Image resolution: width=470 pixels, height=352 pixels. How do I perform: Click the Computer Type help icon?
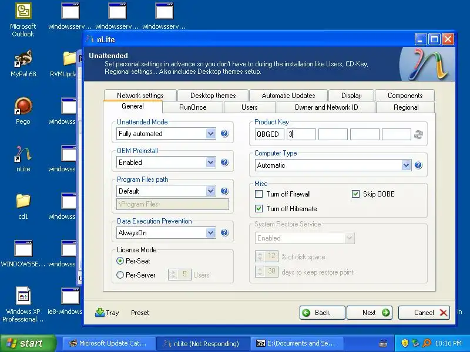tap(418, 165)
